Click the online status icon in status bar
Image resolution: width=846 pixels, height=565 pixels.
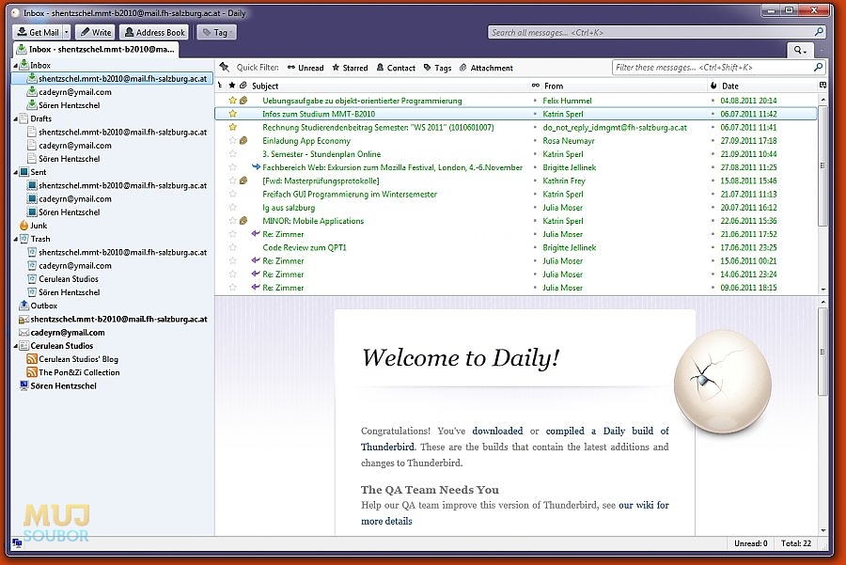click(x=17, y=542)
